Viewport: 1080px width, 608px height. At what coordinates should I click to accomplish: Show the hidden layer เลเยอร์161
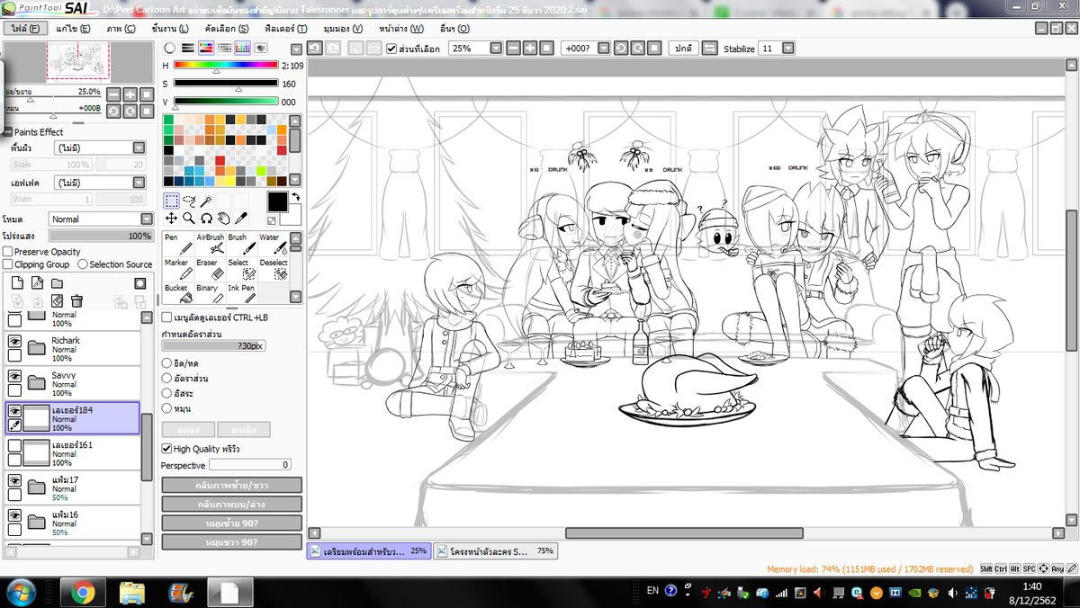(x=14, y=446)
